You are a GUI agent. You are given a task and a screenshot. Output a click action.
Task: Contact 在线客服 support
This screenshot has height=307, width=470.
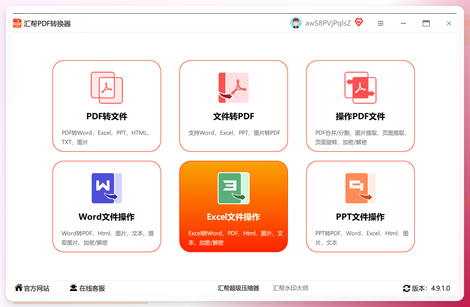(92, 288)
